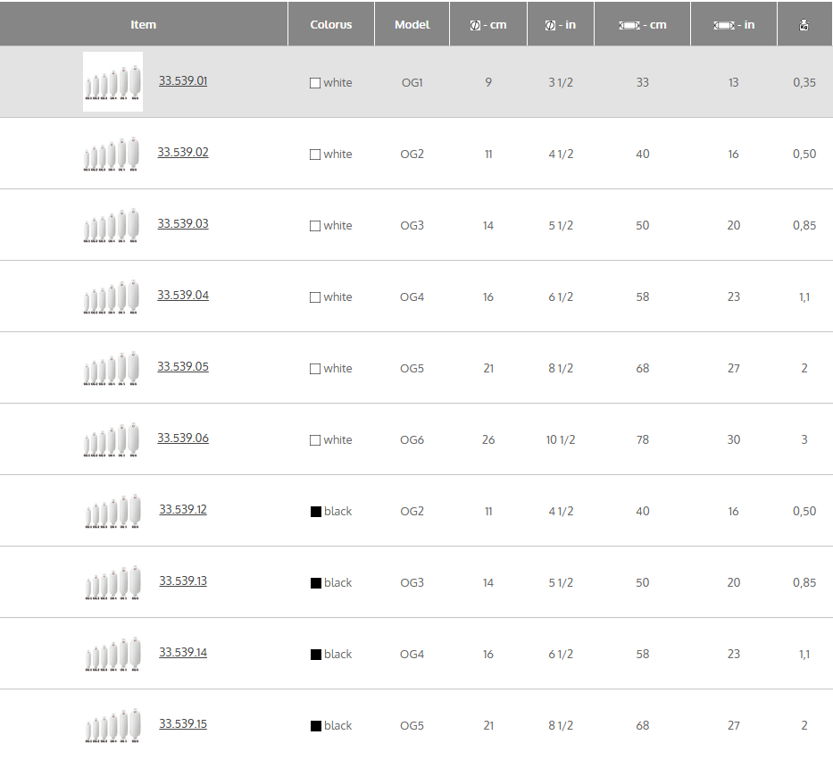This screenshot has width=833, height=760.
Task: Open item link 33.539.03
Action: point(183,224)
